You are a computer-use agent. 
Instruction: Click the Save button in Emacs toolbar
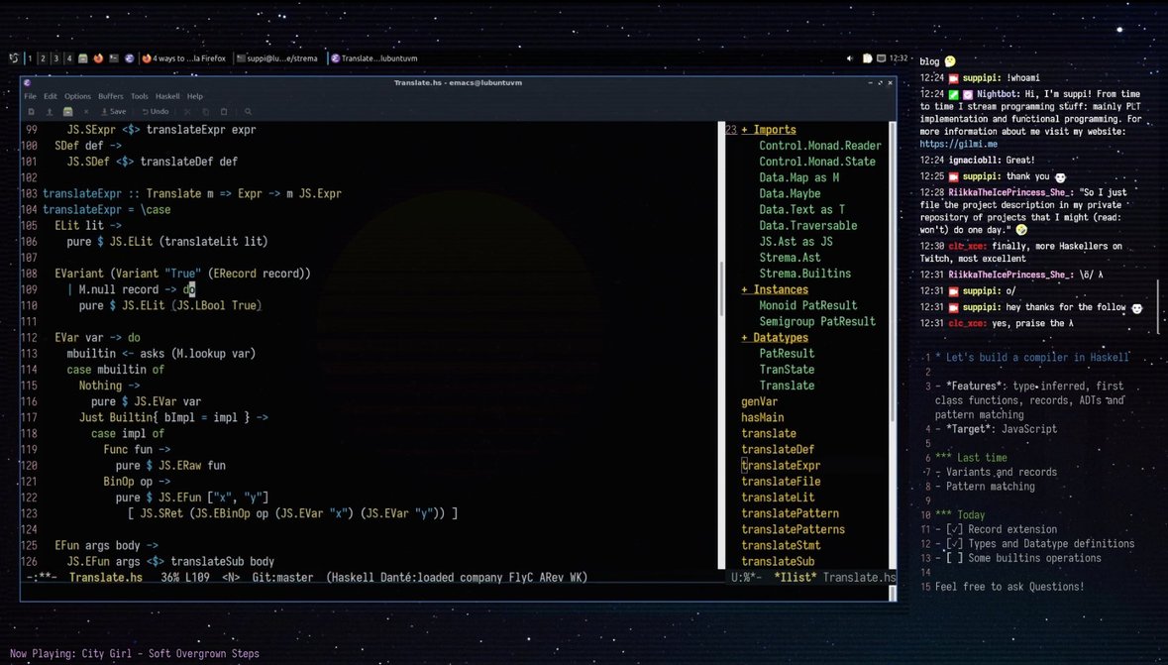pyautogui.click(x=113, y=112)
